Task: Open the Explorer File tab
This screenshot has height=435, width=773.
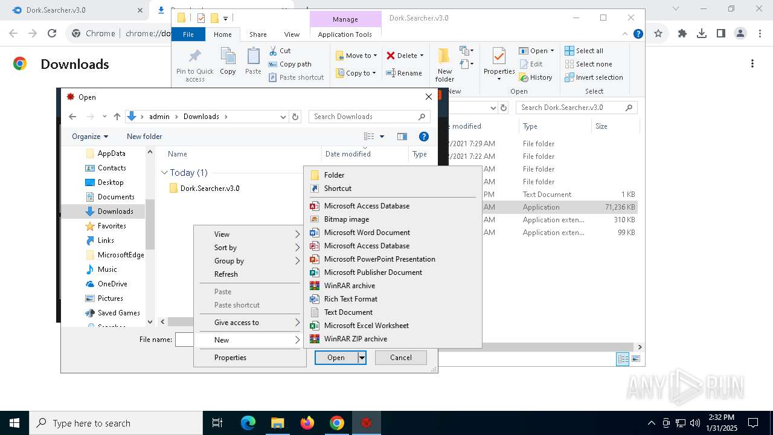Action: [188, 34]
